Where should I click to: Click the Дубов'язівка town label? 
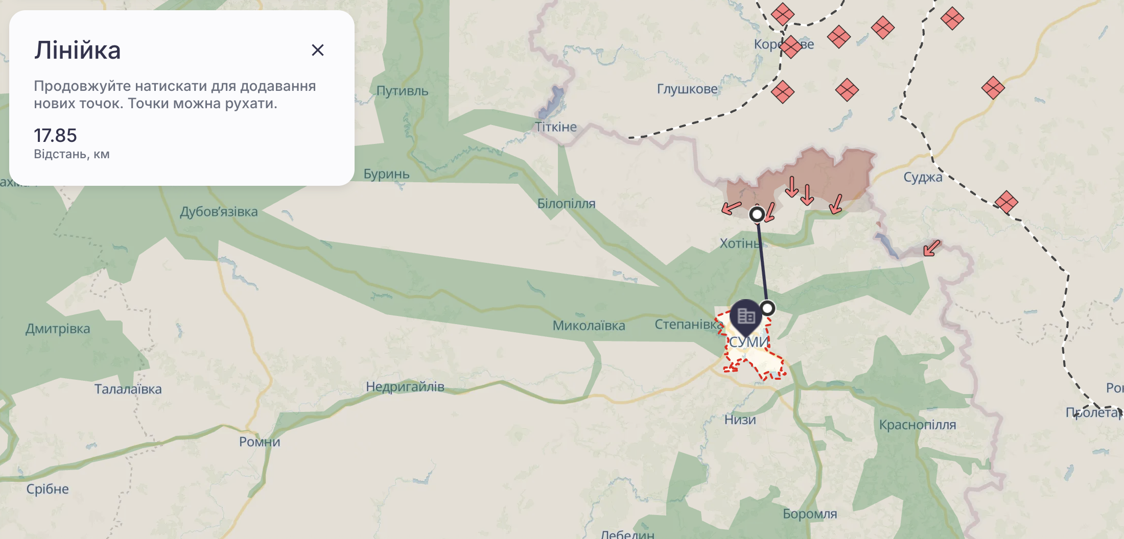coord(219,212)
